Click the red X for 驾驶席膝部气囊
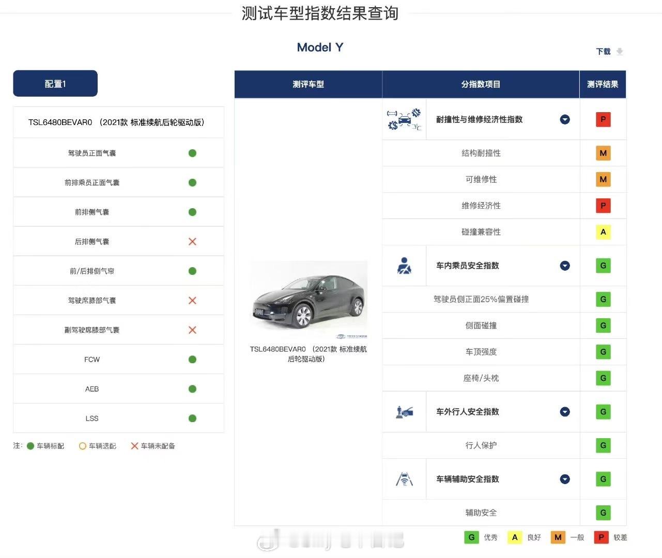This screenshot has width=662, height=558. (x=192, y=300)
